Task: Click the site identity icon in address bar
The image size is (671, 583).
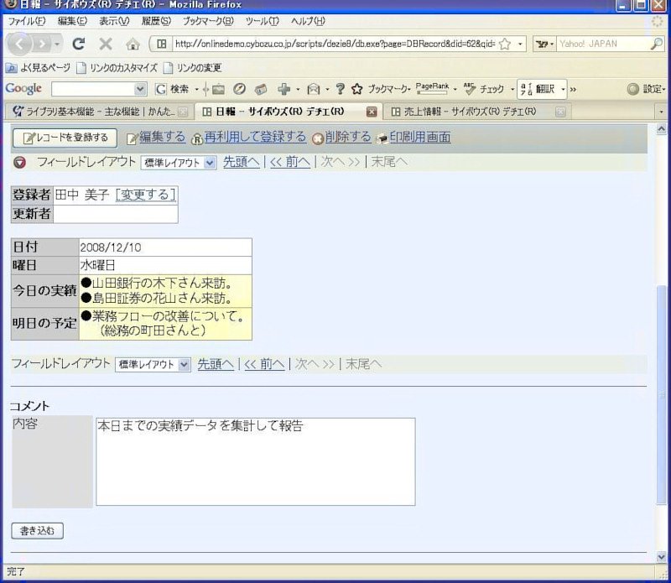Action: [161, 44]
